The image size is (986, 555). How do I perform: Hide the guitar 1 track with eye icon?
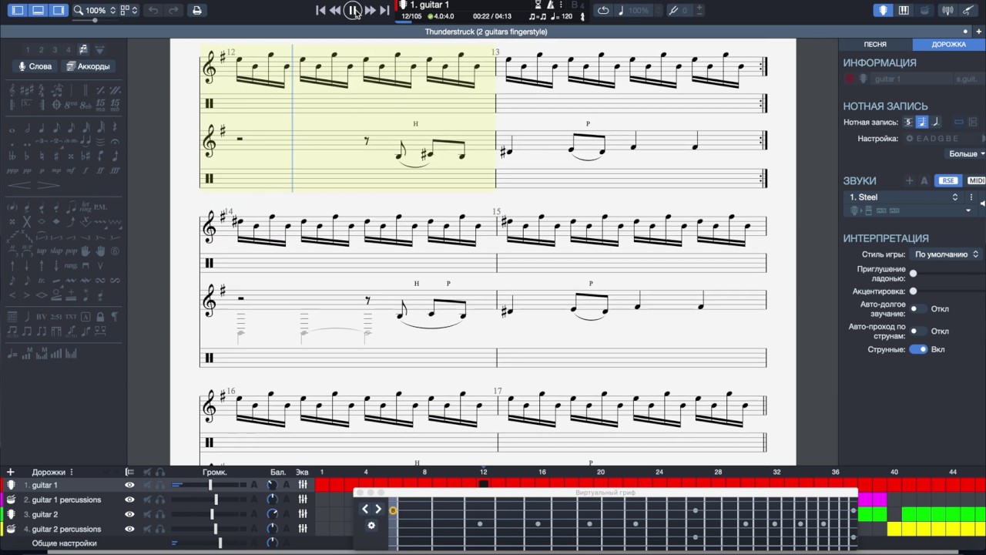point(129,485)
